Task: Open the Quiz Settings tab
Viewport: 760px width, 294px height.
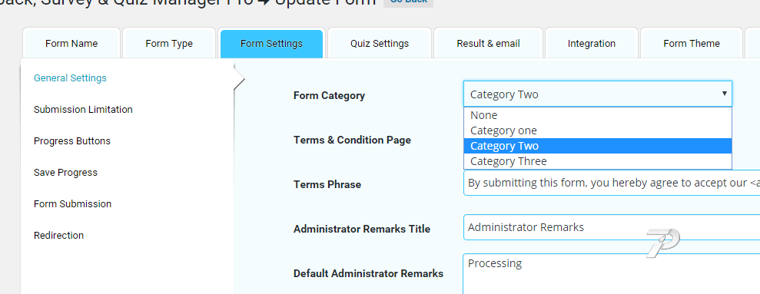Action: [x=380, y=43]
